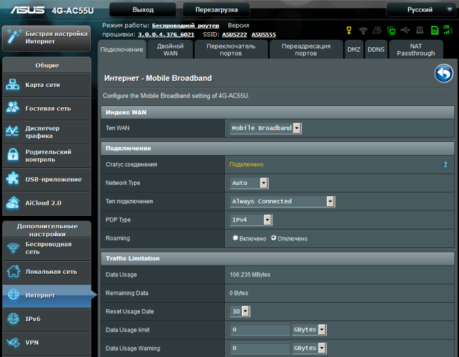
Task: Open the Always Connected connection type dropdown
Action: point(283,201)
